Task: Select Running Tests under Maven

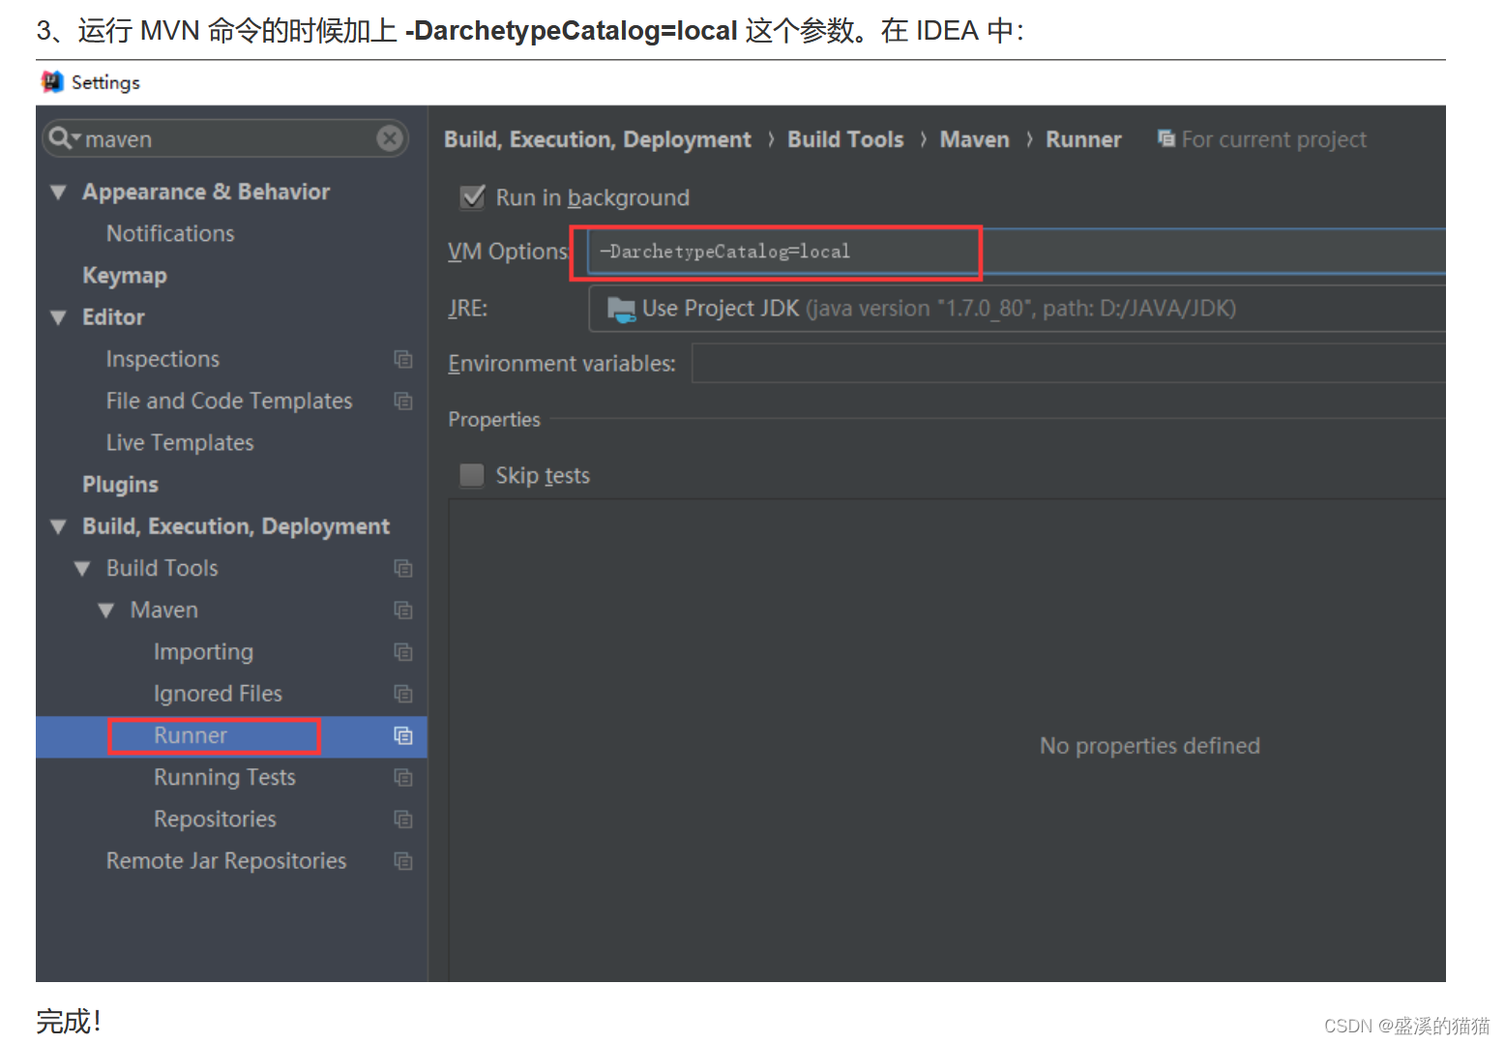Action: click(224, 777)
